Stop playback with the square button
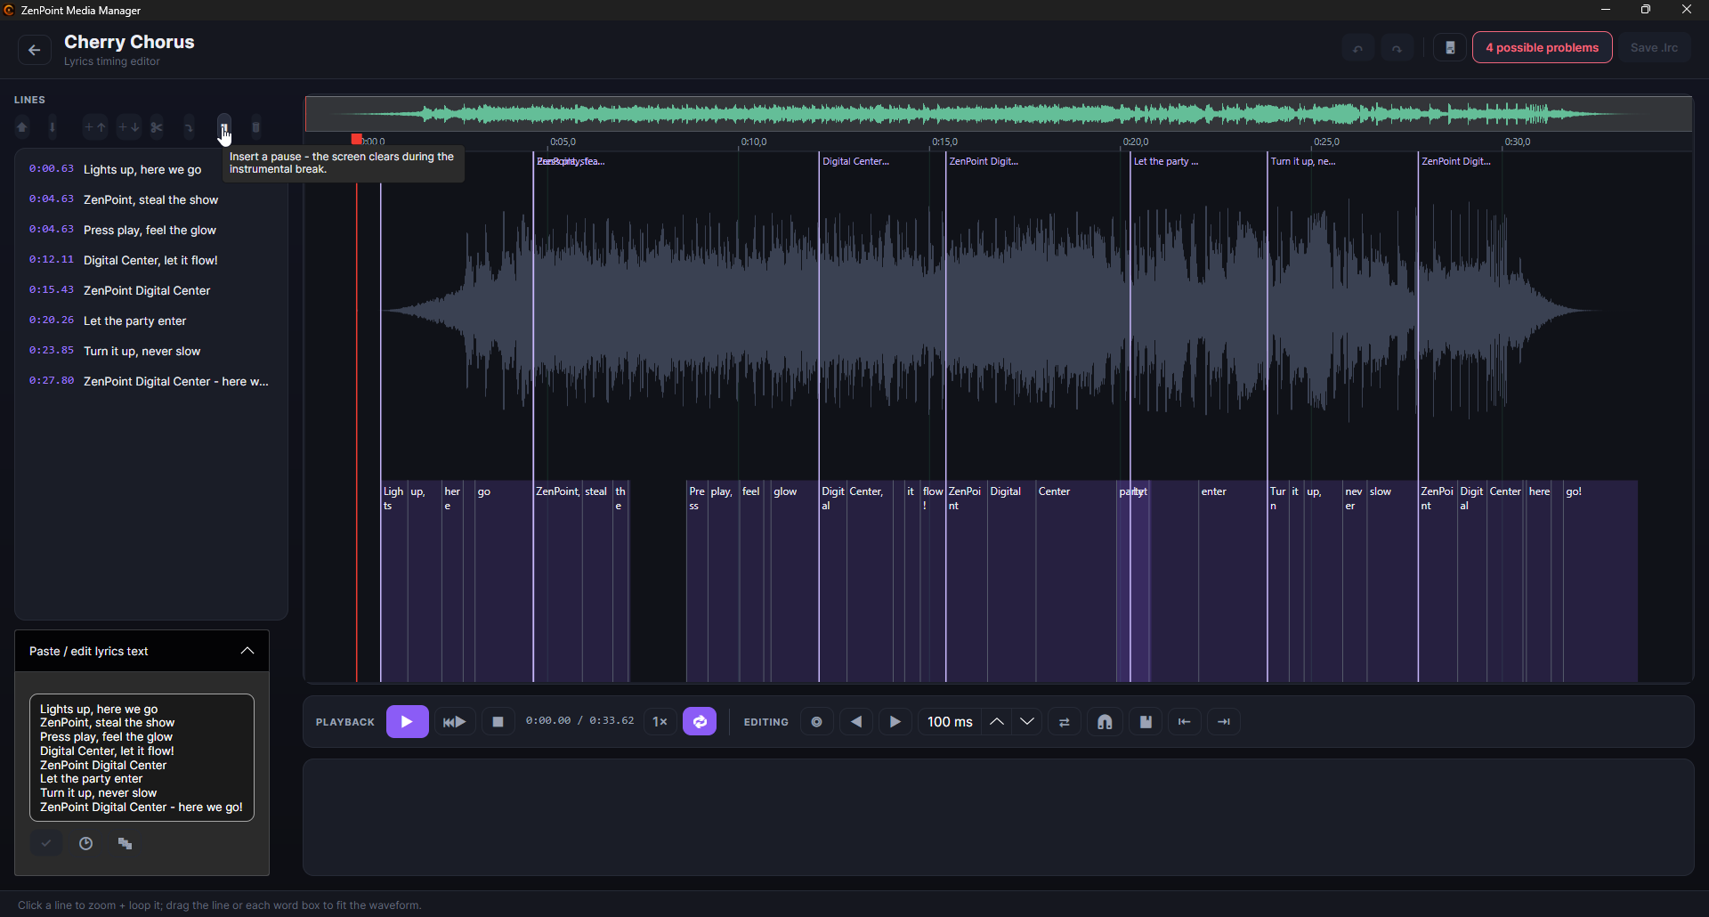This screenshot has width=1709, height=917. [x=498, y=722]
